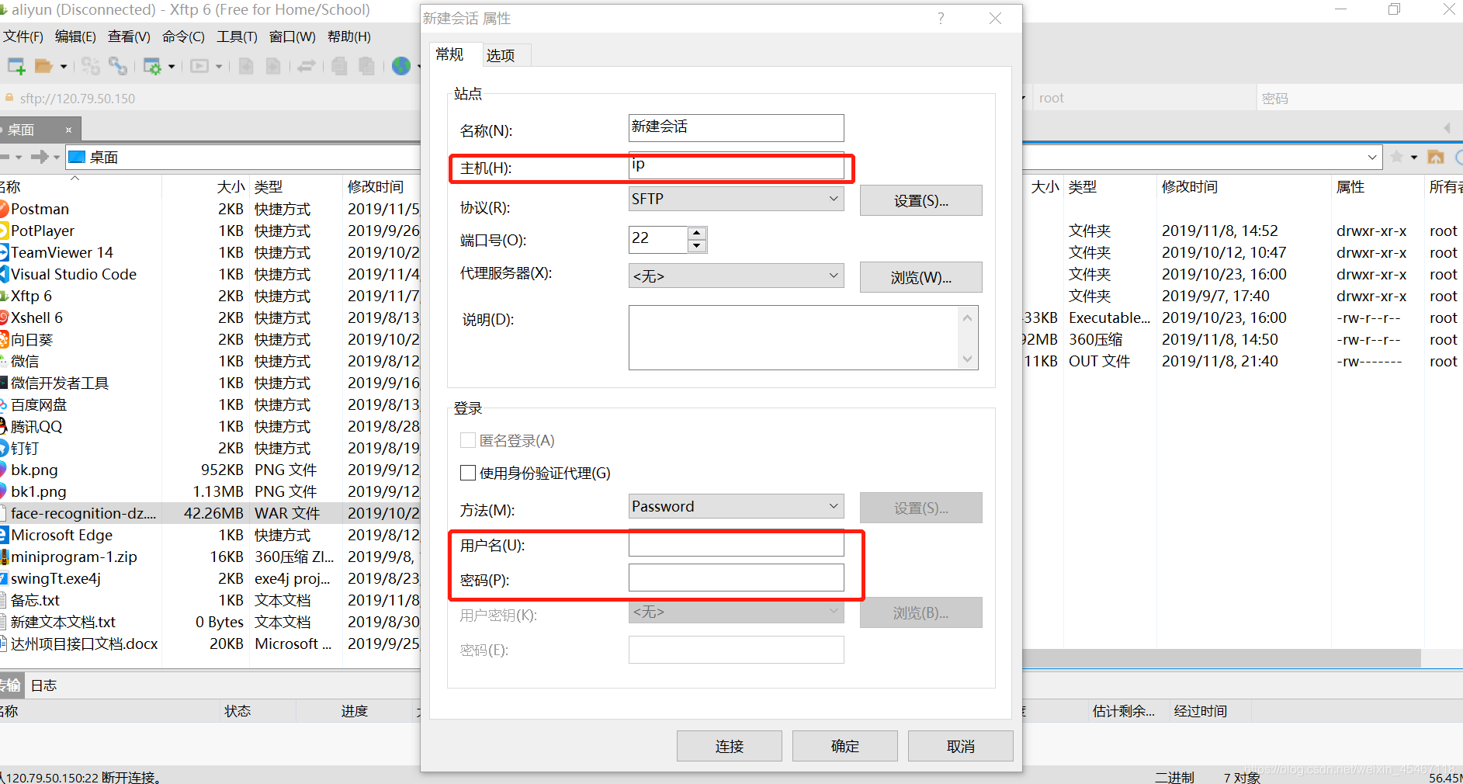
Task: Click the Visual Studio Code shortcut icon
Action: click(4, 274)
